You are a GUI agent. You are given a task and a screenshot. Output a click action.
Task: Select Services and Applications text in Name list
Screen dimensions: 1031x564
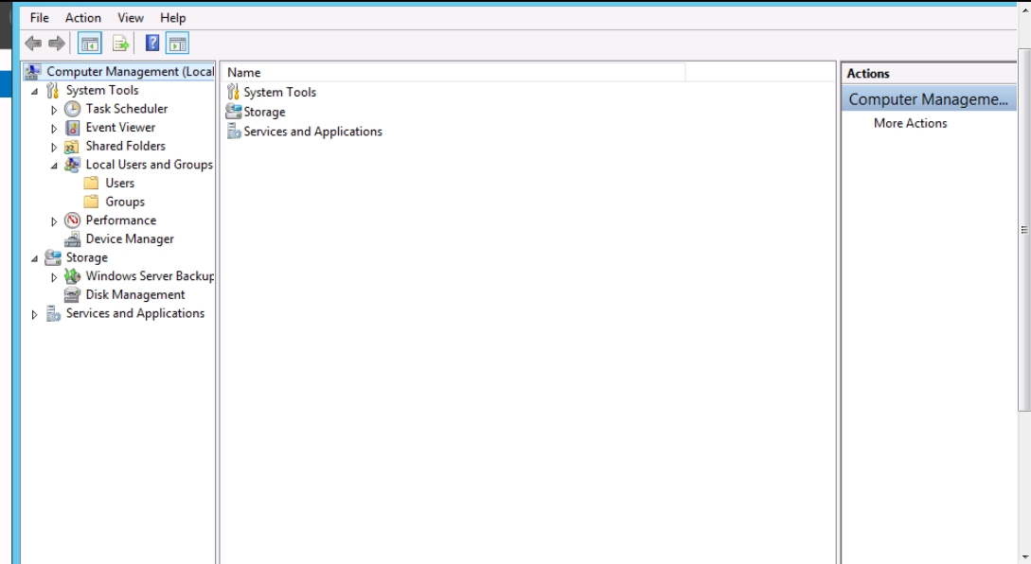(313, 132)
